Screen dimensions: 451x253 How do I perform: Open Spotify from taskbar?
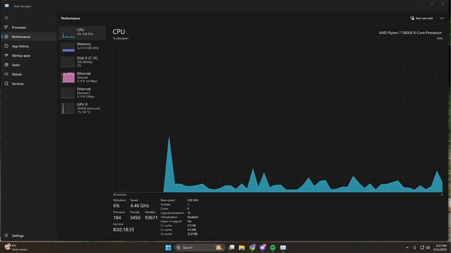tap(273, 248)
